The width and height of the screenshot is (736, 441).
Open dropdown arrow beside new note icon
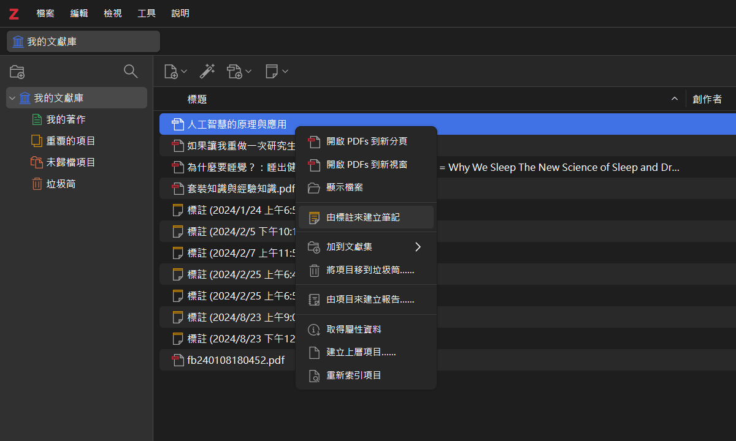[285, 72]
